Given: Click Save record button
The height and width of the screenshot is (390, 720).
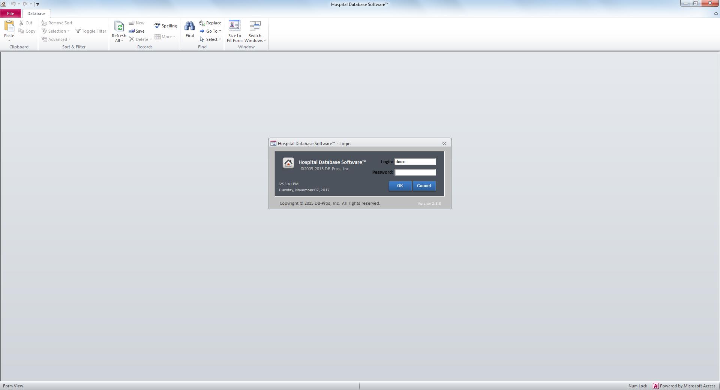Looking at the screenshot, I should tap(136, 31).
